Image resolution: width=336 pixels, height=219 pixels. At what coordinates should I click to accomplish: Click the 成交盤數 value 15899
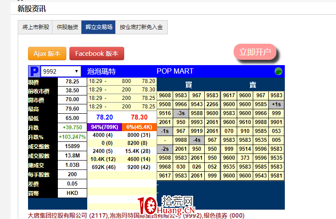[72, 146]
